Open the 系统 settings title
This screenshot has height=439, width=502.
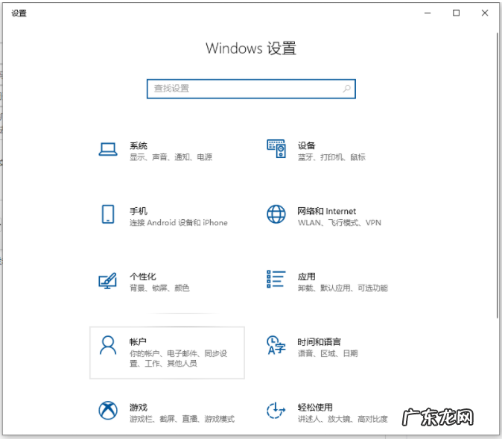(x=139, y=146)
